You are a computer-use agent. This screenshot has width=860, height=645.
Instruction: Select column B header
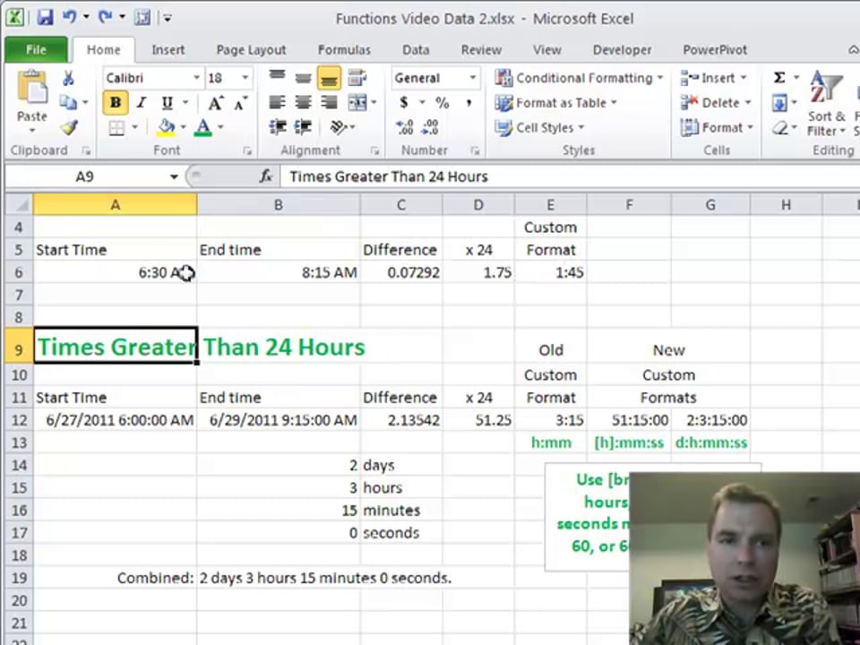pyautogui.click(x=279, y=204)
